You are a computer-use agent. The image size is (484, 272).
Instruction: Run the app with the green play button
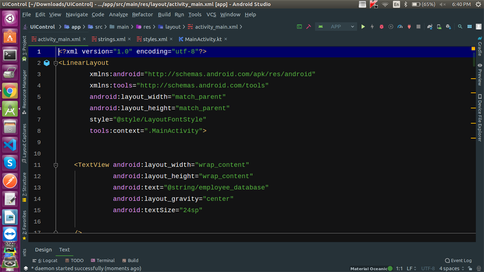click(363, 27)
